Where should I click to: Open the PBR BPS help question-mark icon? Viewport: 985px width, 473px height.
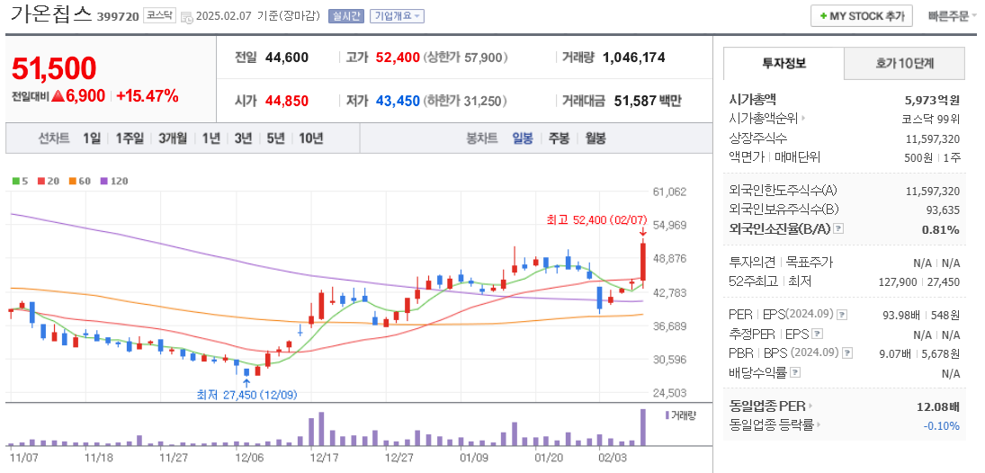click(x=848, y=353)
